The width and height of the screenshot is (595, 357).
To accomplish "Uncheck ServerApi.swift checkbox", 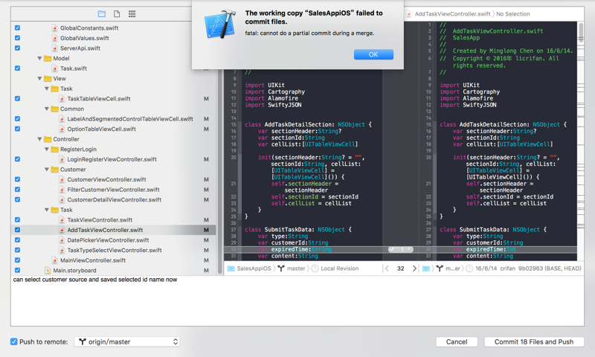I will point(17,48).
